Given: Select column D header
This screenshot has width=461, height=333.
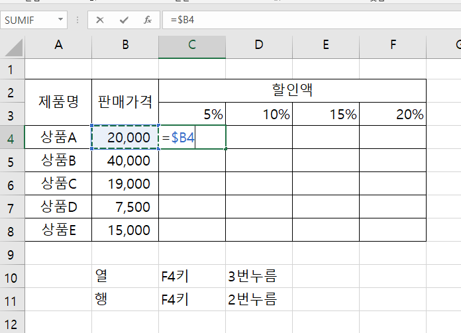Looking at the screenshot, I should 259,47.
